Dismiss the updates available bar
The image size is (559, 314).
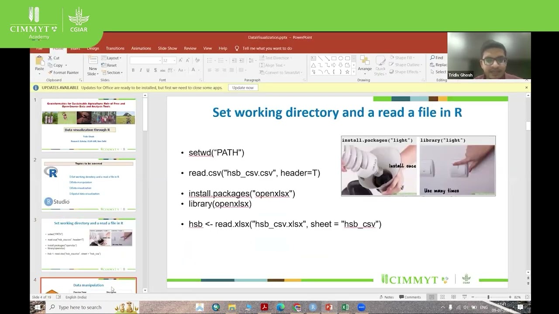coord(526,88)
